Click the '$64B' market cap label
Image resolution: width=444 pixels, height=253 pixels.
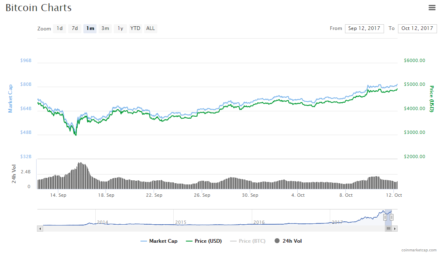pyautogui.click(x=26, y=109)
